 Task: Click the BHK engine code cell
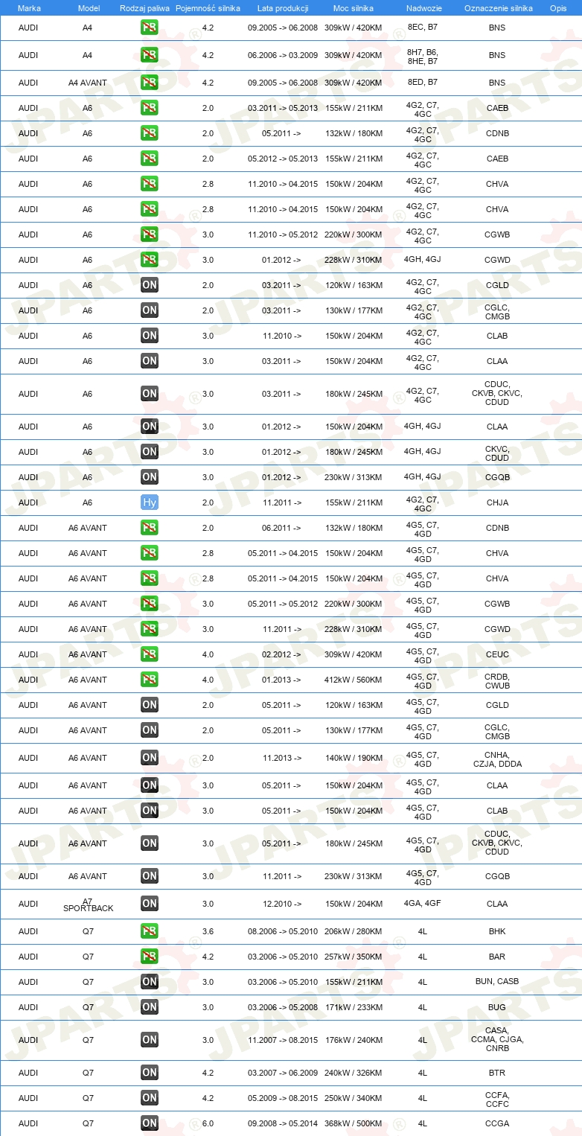pos(497,931)
